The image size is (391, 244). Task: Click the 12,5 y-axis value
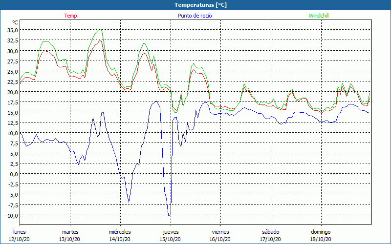pyautogui.click(x=12, y=123)
